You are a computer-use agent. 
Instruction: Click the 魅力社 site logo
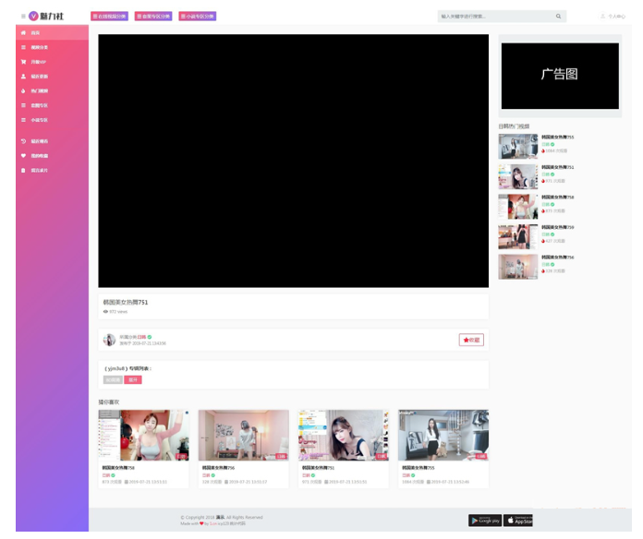click(x=46, y=16)
